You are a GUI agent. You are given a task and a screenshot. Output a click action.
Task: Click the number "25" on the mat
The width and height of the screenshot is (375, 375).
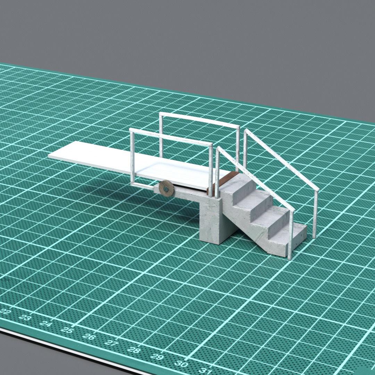[x=67, y=330]
